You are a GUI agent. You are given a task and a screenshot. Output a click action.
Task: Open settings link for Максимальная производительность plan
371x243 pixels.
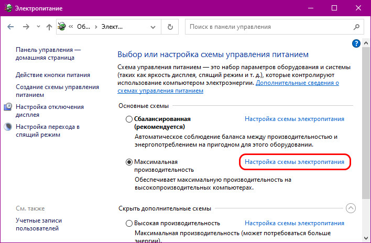(294, 162)
